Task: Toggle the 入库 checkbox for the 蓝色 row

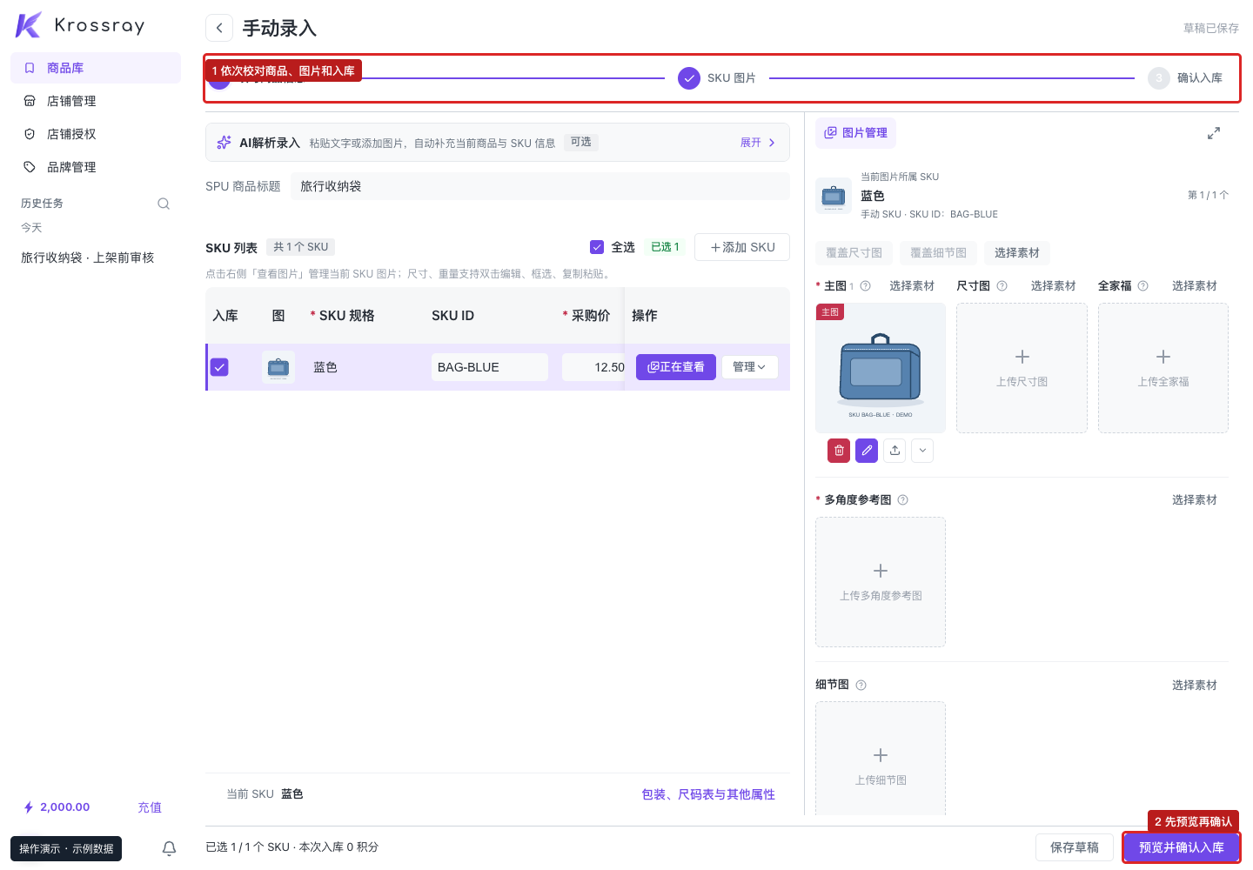Action: click(220, 367)
